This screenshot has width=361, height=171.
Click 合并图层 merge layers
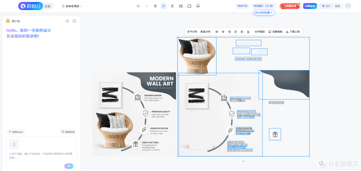[x=260, y=32]
